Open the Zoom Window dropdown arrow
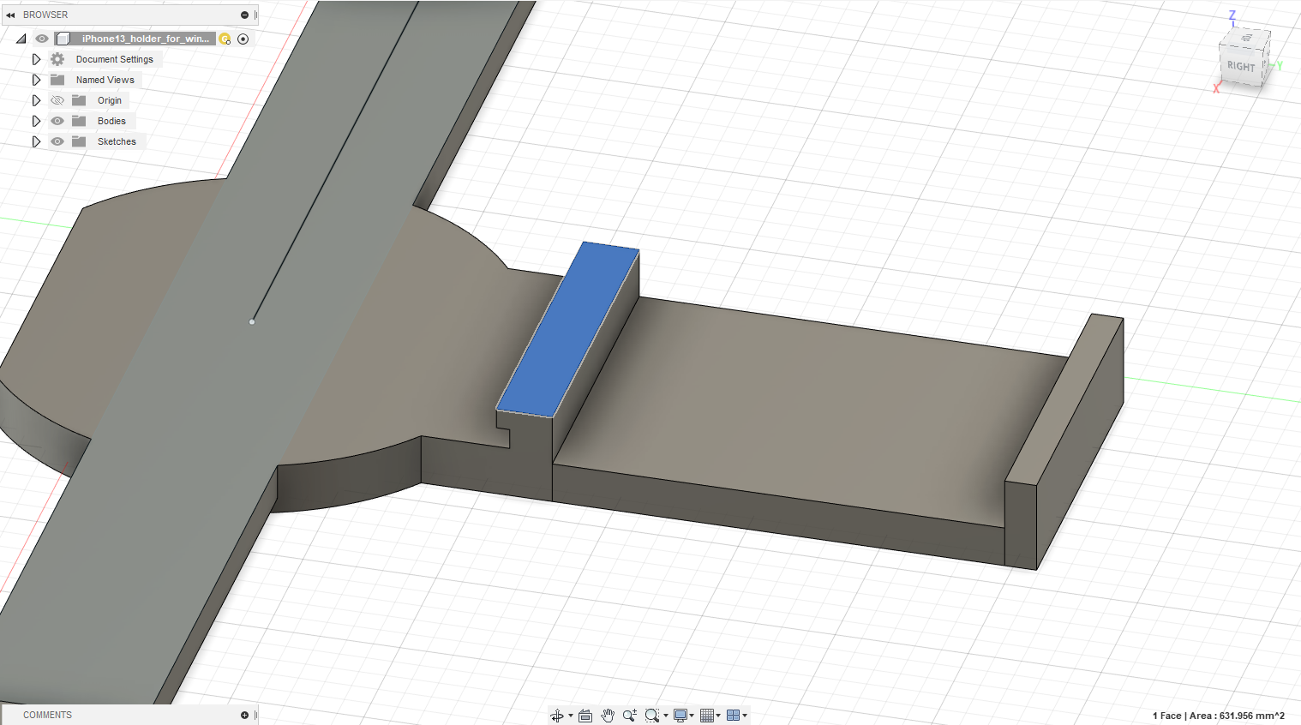The image size is (1301, 725). tap(666, 716)
